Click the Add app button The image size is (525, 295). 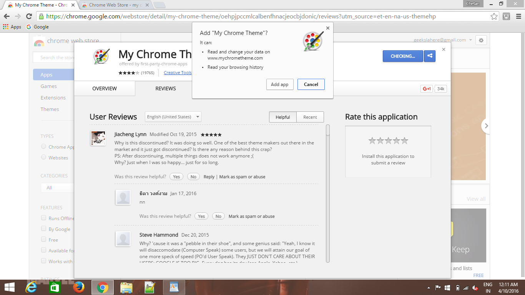(x=280, y=85)
